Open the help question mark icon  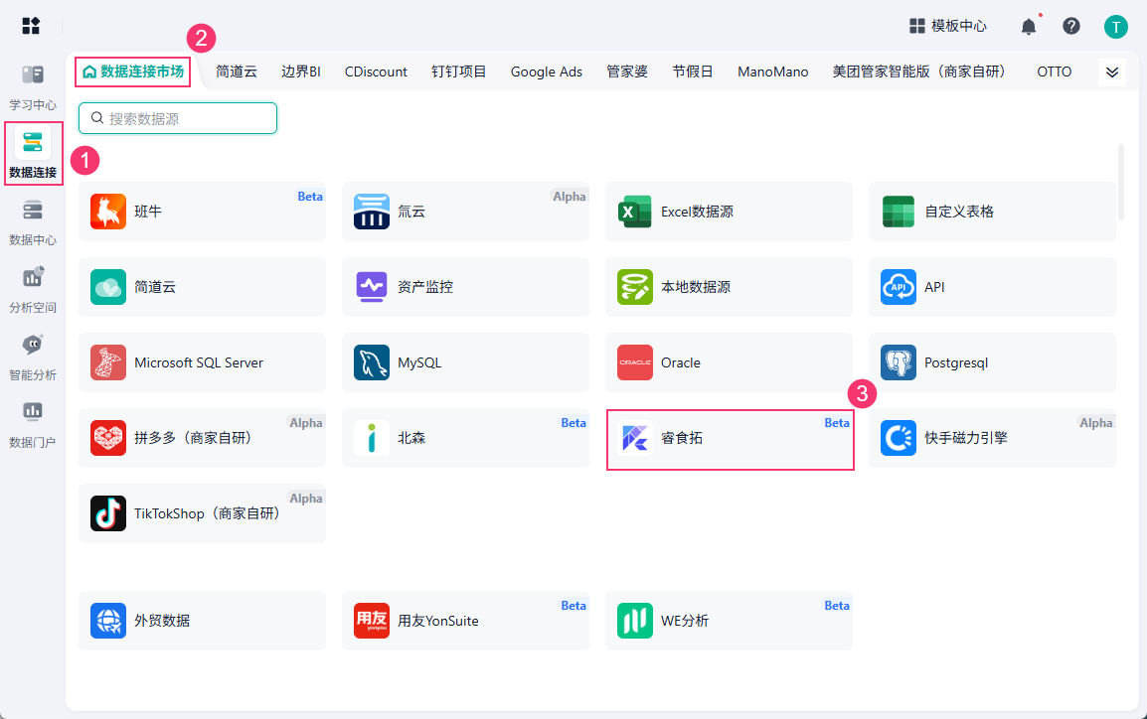1070,26
